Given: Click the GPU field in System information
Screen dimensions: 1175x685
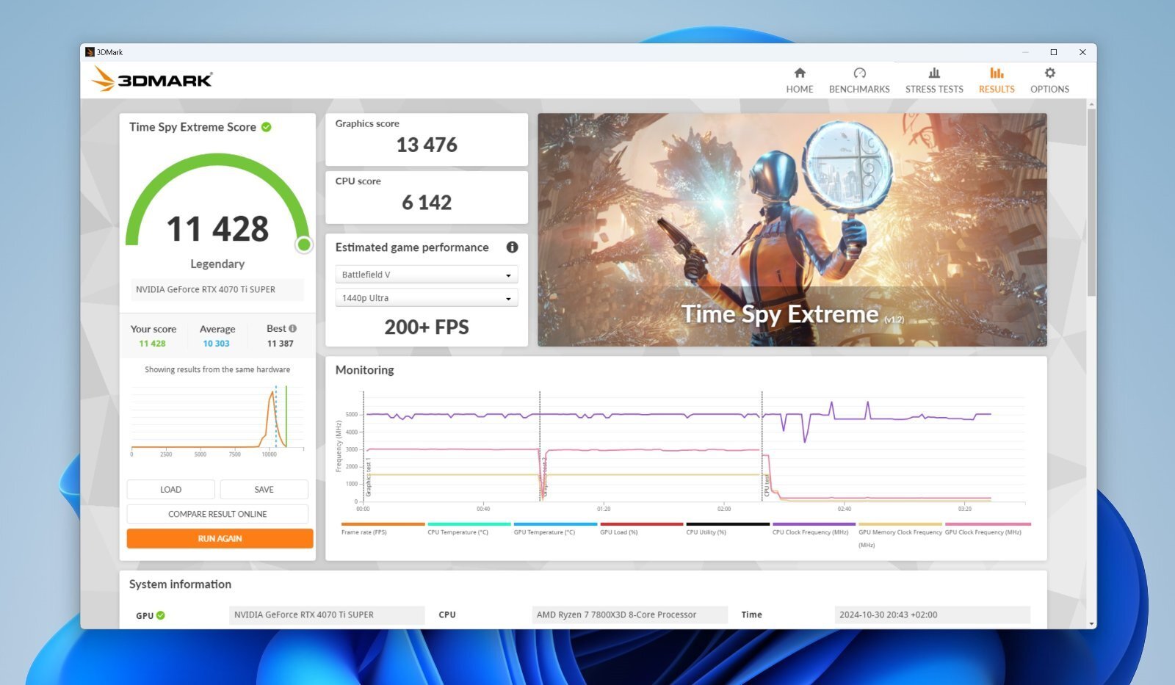Looking at the screenshot, I should pos(327,615).
